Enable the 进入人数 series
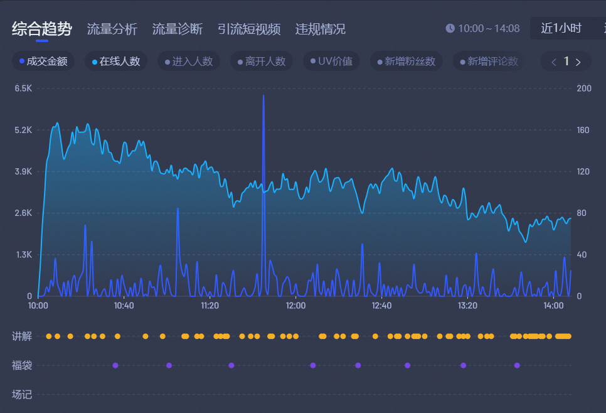The width and height of the screenshot is (606, 413). coord(189,62)
